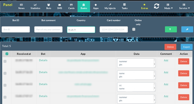The image size is (194, 104).
Task: Click the My injects pin icon
Action: tap(110, 5)
